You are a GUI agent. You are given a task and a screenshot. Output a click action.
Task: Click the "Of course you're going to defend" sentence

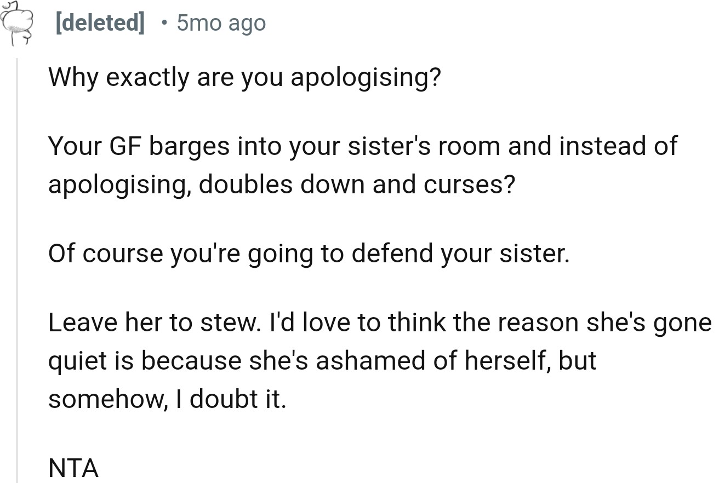[309, 254]
